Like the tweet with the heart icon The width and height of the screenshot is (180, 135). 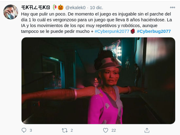coord(106,130)
